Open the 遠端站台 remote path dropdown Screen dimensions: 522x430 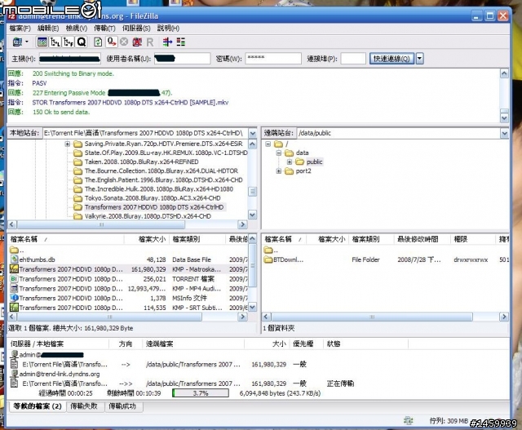coord(504,133)
